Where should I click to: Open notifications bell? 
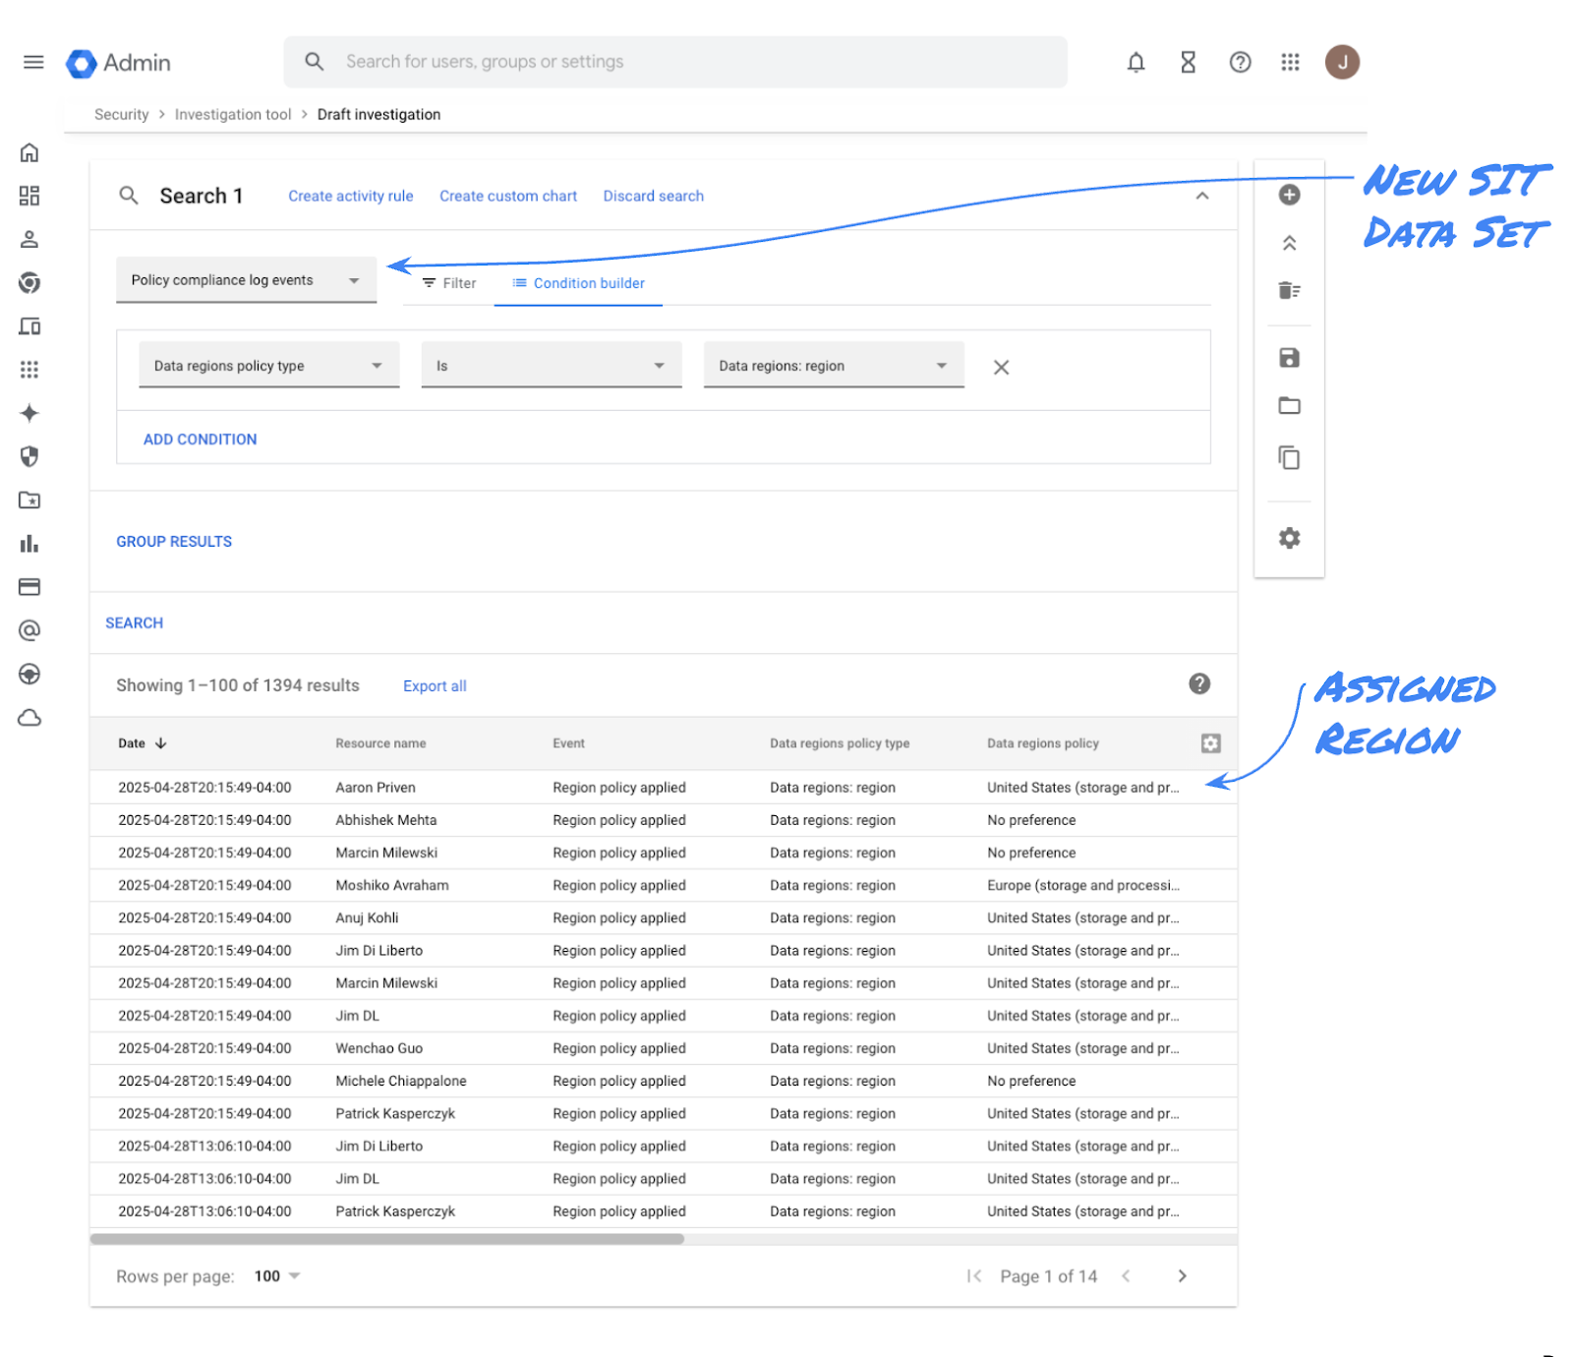pyautogui.click(x=1136, y=62)
